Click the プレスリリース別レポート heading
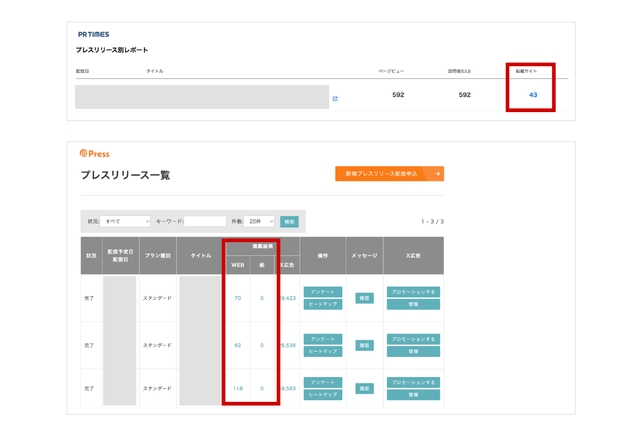The width and height of the screenshot is (635, 423). (x=112, y=50)
